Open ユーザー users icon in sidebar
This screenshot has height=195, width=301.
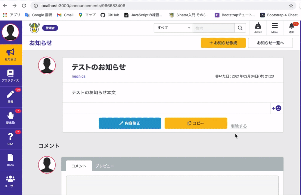[x=11, y=181]
